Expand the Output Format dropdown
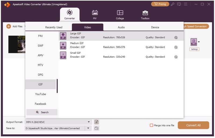The image size is (215, 138). click(x=89, y=122)
